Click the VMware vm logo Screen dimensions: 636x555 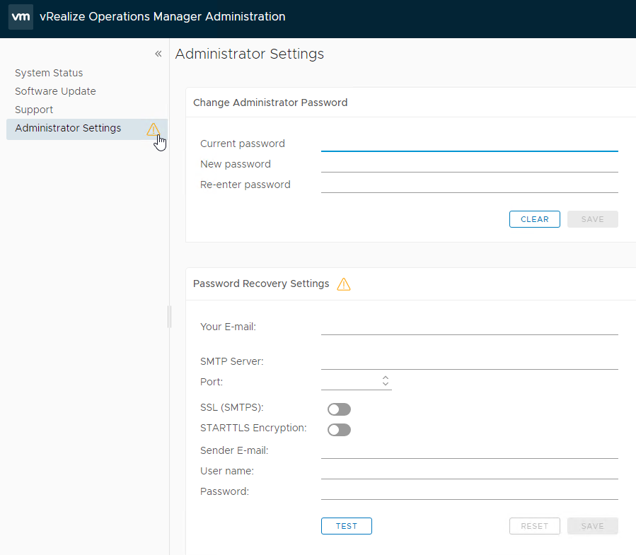(21, 17)
